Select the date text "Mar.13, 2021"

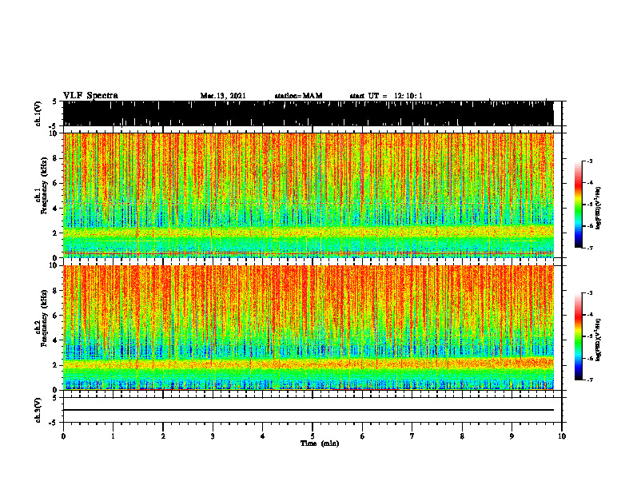(x=223, y=96)
